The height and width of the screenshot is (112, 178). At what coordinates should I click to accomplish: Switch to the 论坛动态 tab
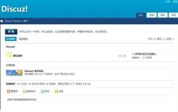[23, 39]
